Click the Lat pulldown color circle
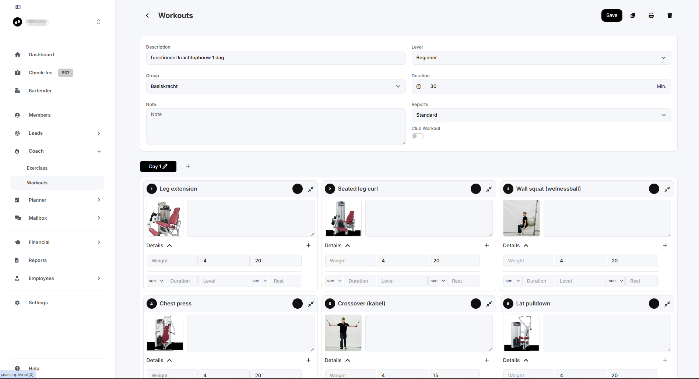The image size is (699, 379). [654, 304]
